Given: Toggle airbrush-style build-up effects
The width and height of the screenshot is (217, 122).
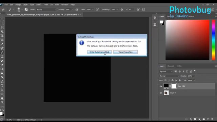Looking at the screenshot, I should pyautogui.click(x=97, y=9).
